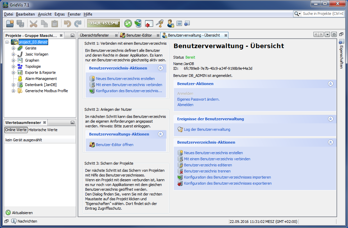Click the undo arrow icon

pos(67,23)
